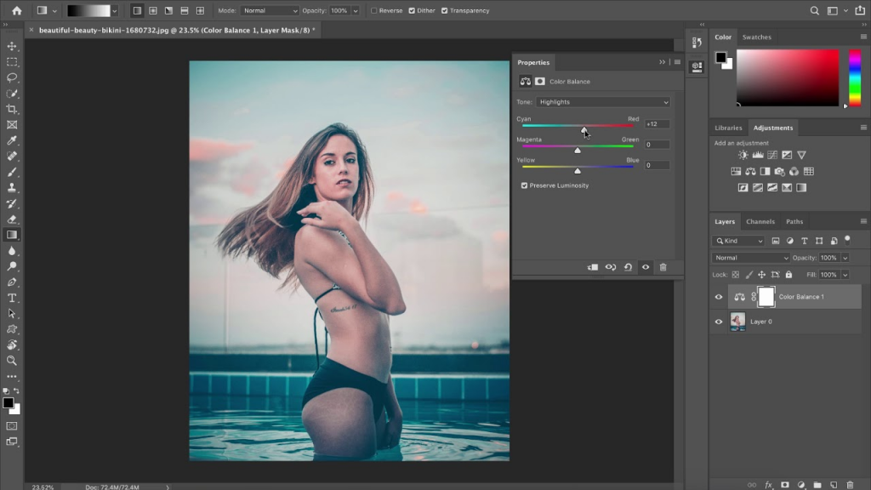Hide Layer 0 using its eye icon
Viewport: 871px width, 490px height.
click(x=719, y=322)
